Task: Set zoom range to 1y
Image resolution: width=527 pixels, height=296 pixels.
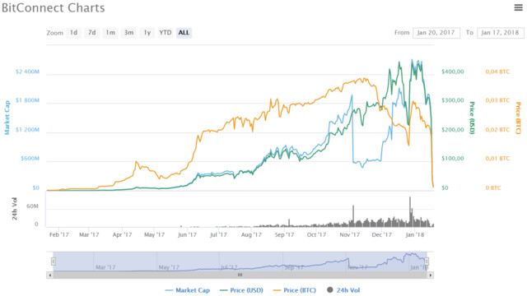Action: 147,33
